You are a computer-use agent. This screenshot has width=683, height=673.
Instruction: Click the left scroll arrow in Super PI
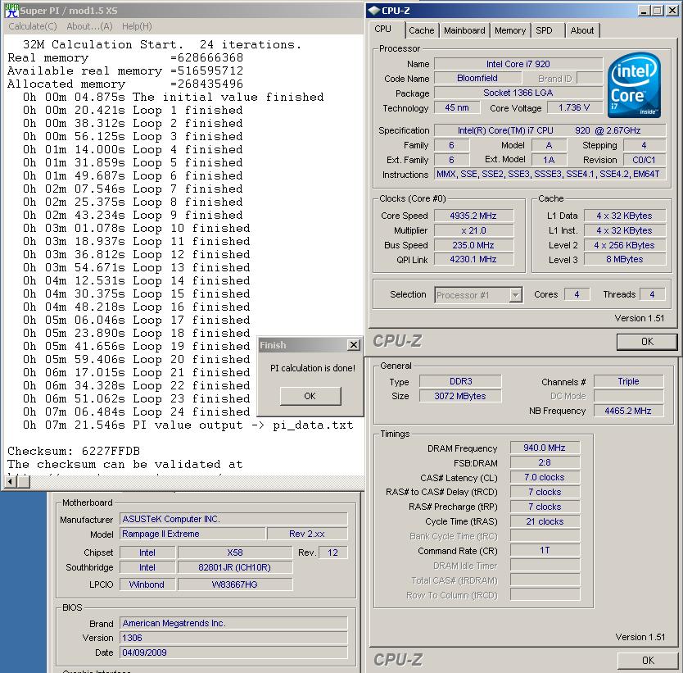[10, 482]
